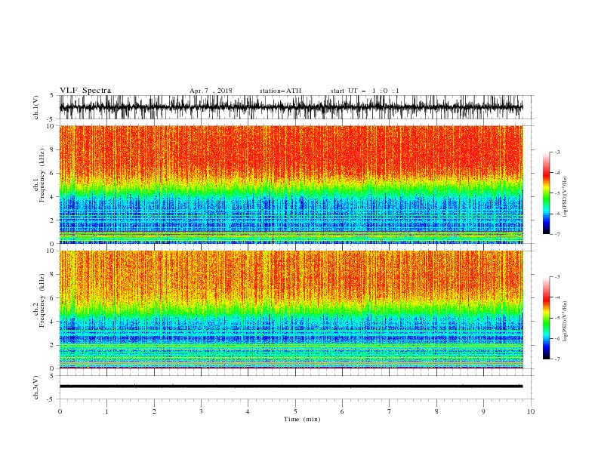
Task: Click time axis tick label 1
Action: coord(107,411)
